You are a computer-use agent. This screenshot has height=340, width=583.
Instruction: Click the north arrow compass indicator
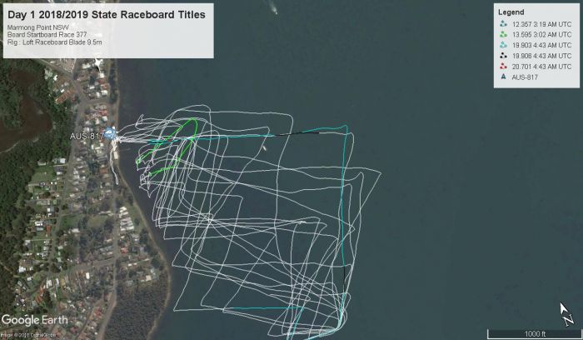coord(566,314)
